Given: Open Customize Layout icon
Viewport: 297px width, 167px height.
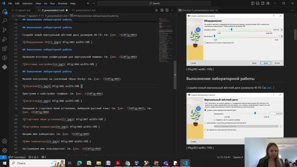Looking at the screenshot, I should (268, 3).
